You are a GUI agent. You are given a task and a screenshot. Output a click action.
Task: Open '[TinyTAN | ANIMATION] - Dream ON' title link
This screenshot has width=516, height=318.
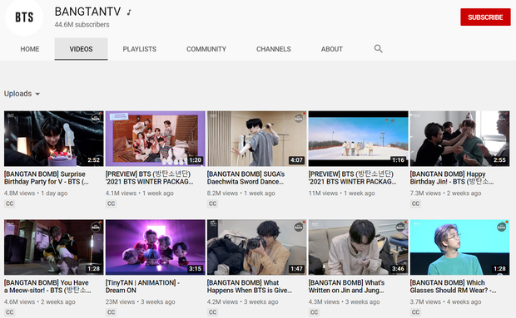pos(142,286)
